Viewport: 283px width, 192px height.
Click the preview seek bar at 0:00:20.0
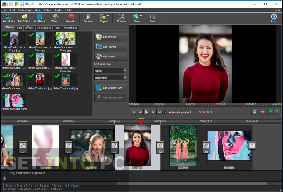tap(190, 104)
